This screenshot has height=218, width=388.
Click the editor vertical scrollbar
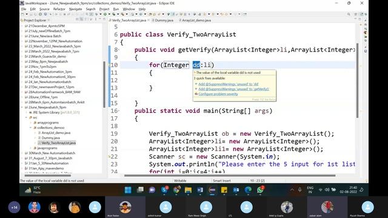[357, 81]
